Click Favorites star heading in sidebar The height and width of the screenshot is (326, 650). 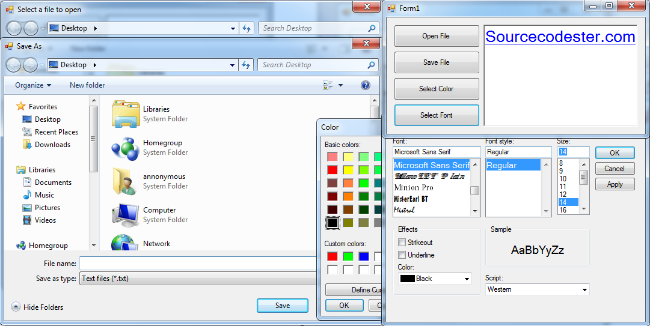click(x=37, y=107)
